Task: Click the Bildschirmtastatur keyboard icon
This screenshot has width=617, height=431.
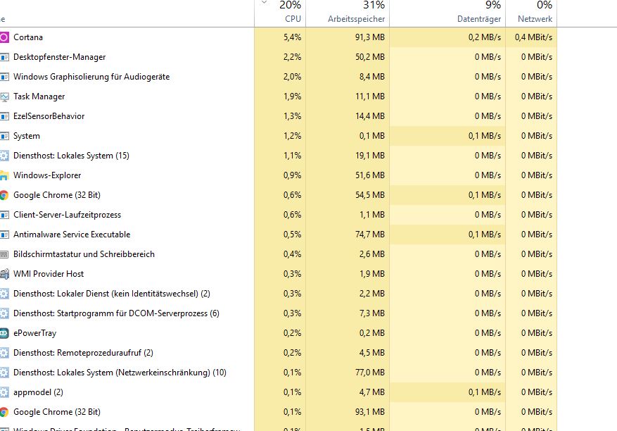Action: click(4, 254)
